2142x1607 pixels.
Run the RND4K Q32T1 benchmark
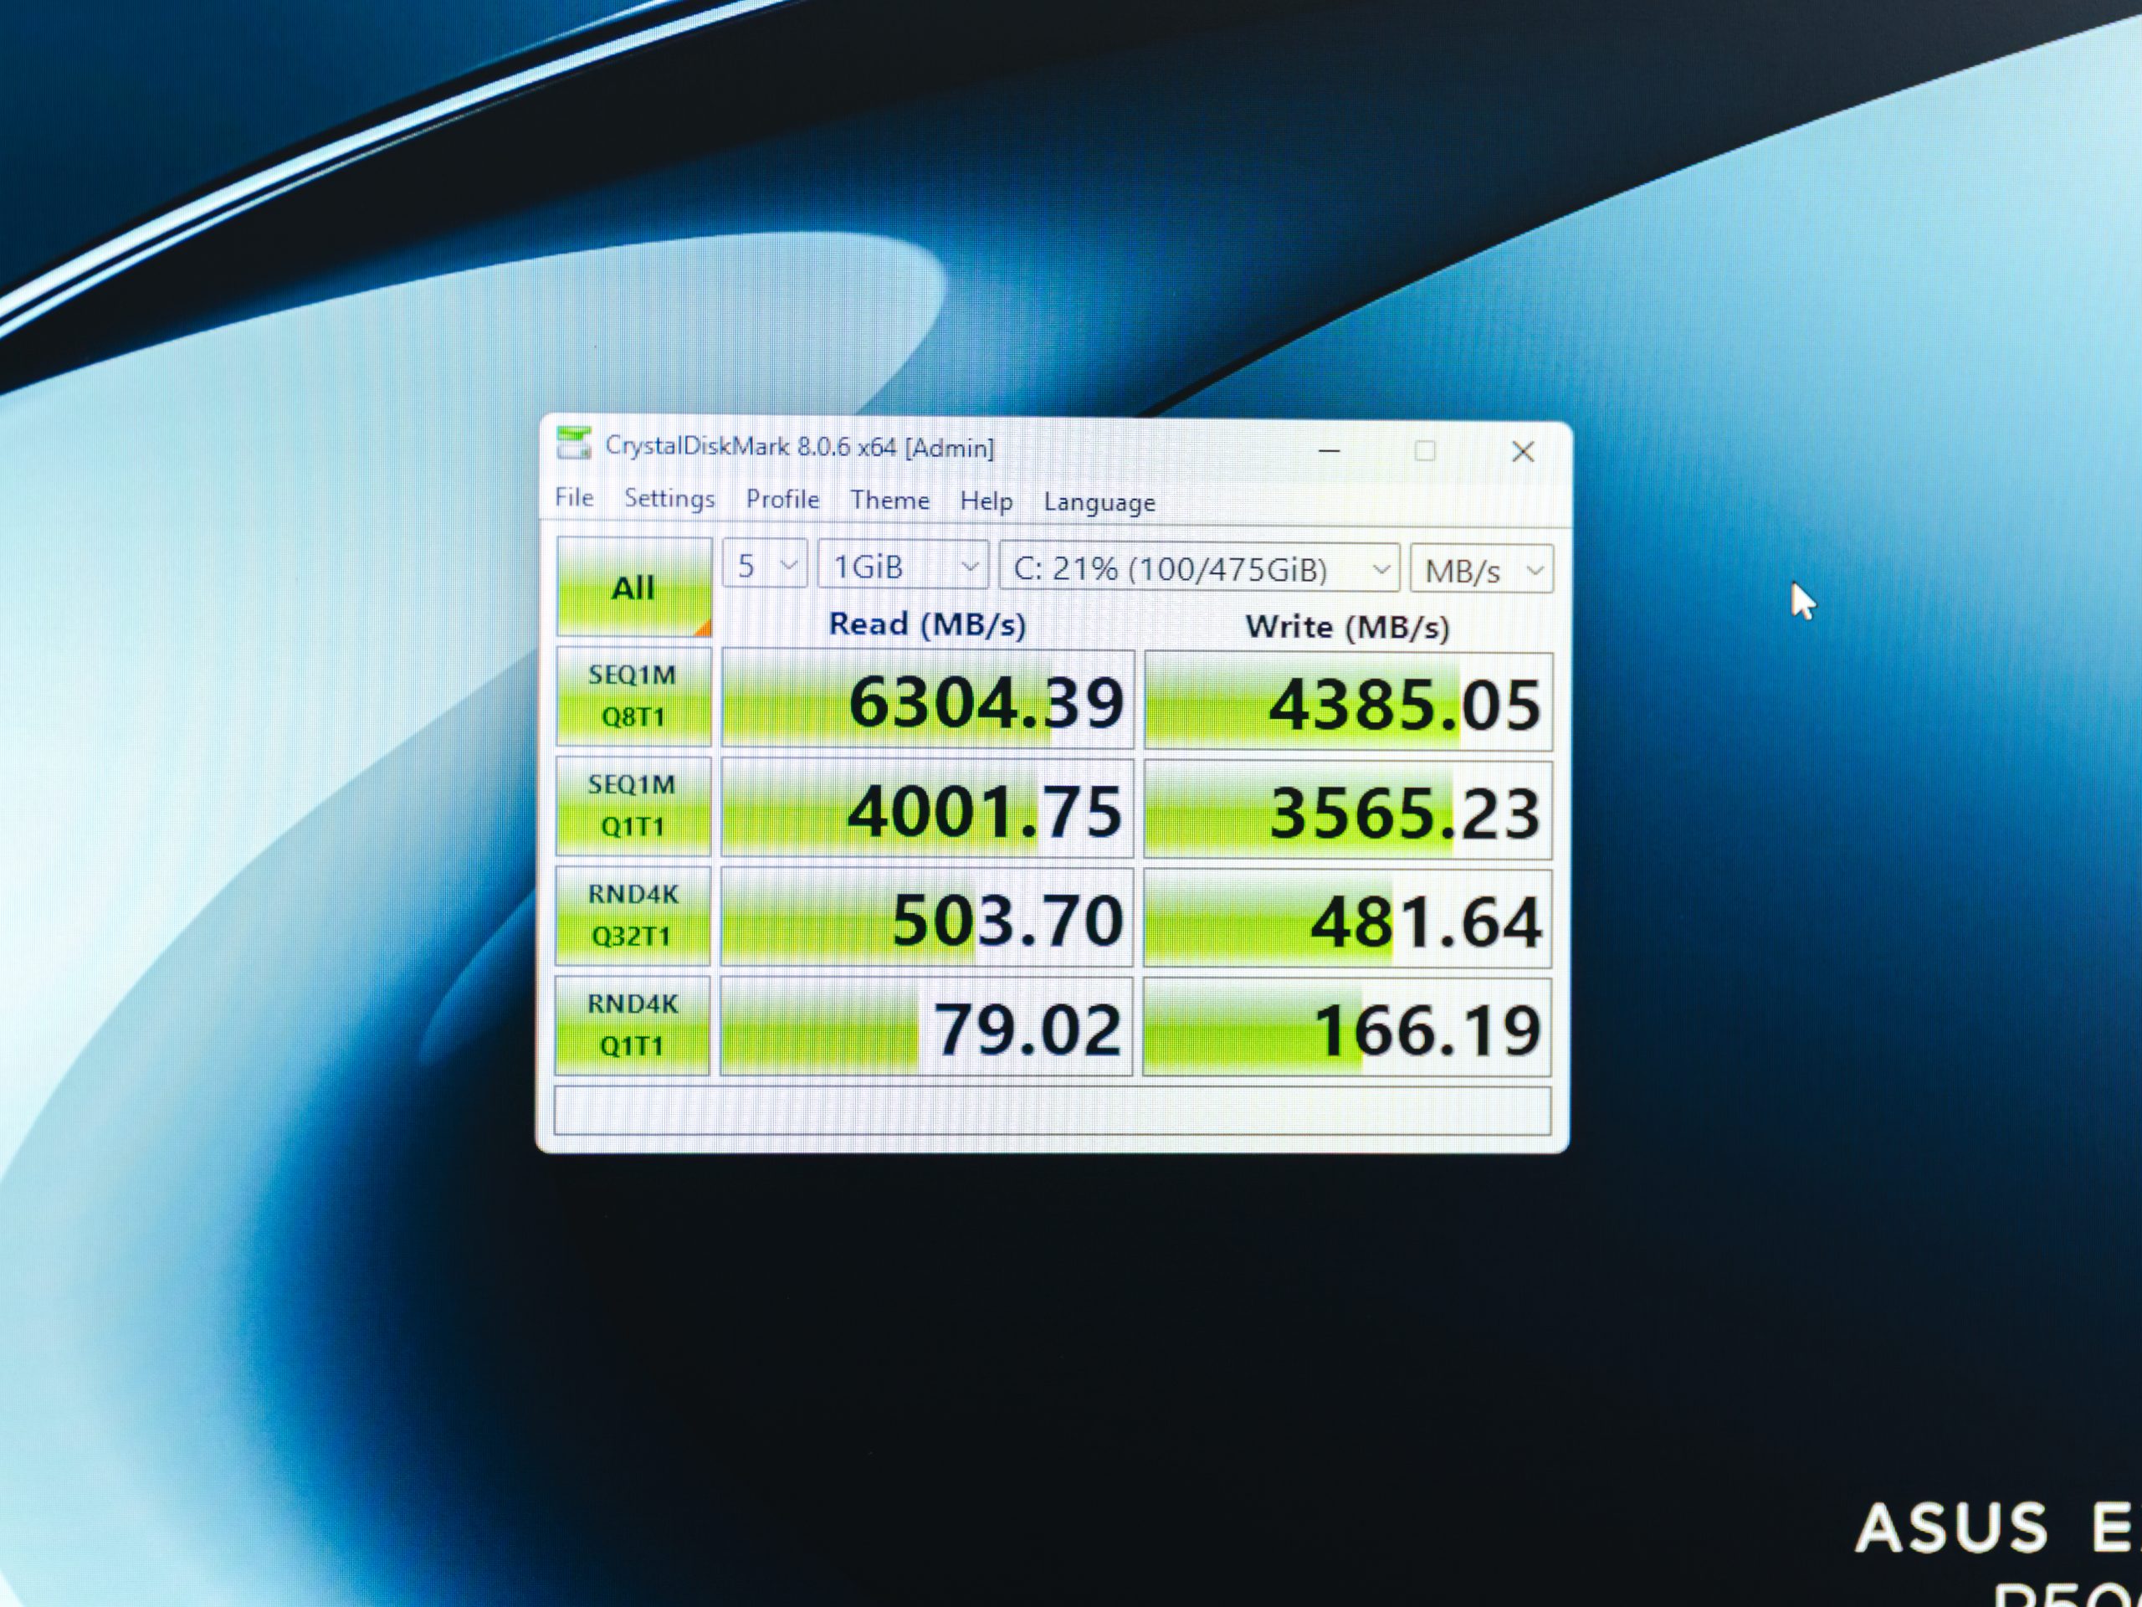click(x=633, y=916)
